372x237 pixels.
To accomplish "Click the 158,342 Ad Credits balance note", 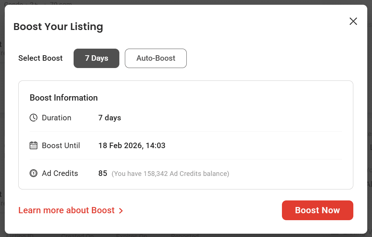I will (x=170, y=174).
